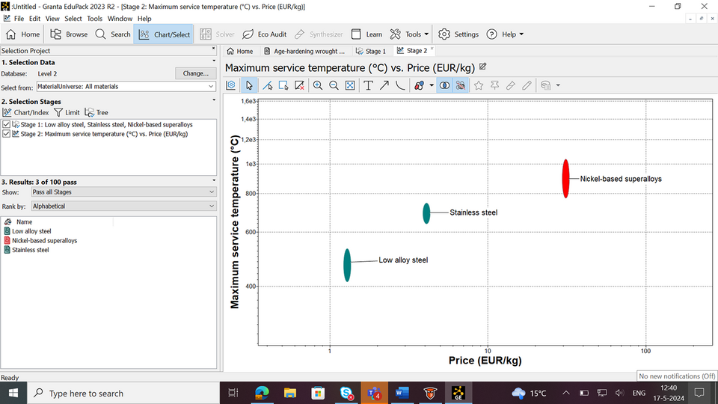Uncheck the Stage 2 checkbox

point(7,134)
